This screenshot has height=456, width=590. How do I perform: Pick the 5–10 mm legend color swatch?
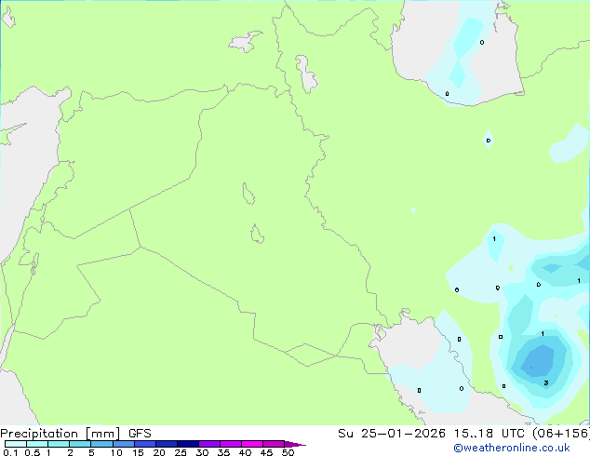pos(101,444)
